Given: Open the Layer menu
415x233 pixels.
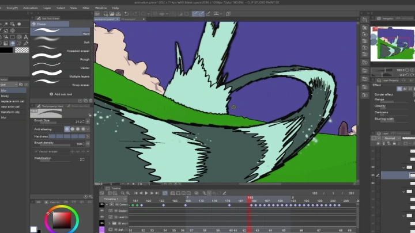Looking at the screenshot, I should [47, 8].
